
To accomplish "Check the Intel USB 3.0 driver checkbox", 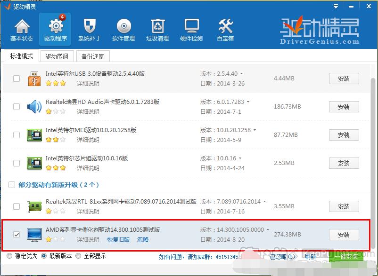I will 16,79.
